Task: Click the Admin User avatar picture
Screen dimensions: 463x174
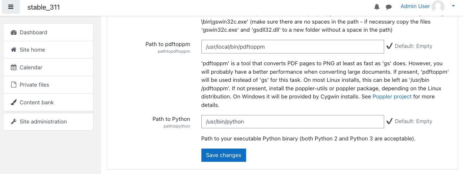Action: click(438, 7)
